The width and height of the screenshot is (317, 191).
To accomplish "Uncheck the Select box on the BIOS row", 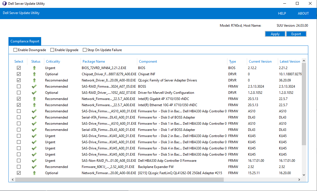I will coord(19,68).
